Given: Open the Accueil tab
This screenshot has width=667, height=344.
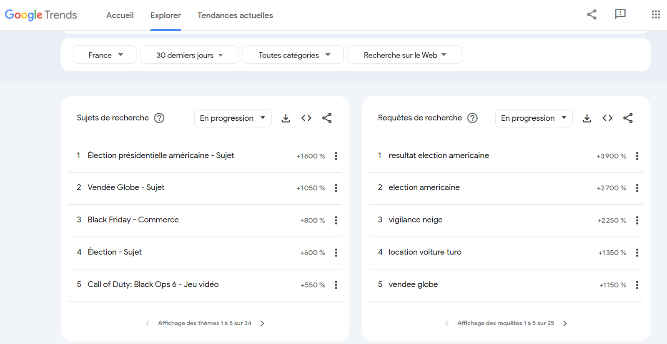Looking at the screenshot, I should 120,15.
